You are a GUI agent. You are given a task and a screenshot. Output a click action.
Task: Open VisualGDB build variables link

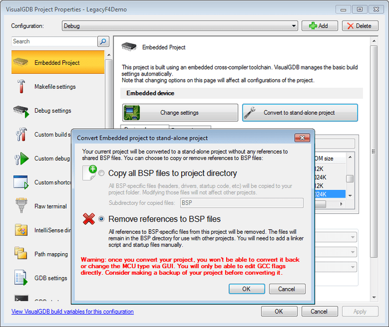72,311
